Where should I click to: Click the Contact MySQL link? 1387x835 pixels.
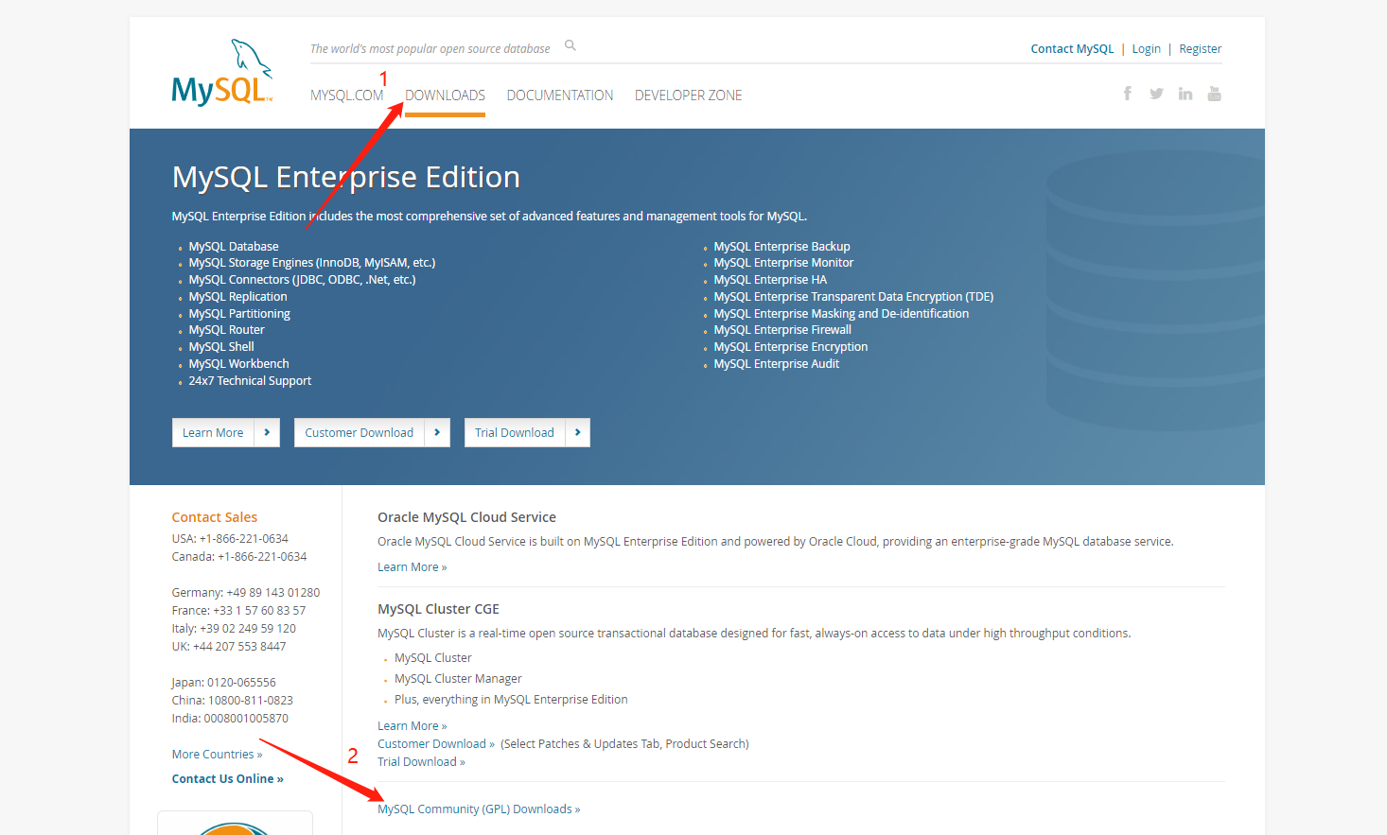(x=1072, y=49)
